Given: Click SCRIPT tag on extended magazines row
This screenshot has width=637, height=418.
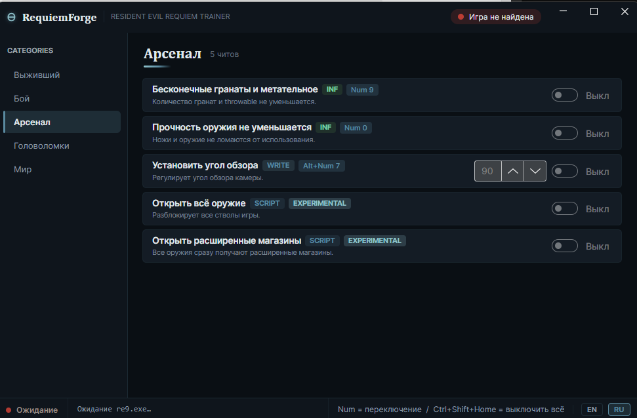Looking at the screenshot, I should point(322,240).
